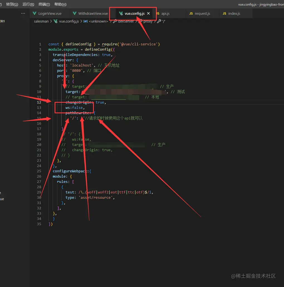Click the Vue icon on WithdrawView.vue tab
Screen dimensions: 284x287
point(75,13)
